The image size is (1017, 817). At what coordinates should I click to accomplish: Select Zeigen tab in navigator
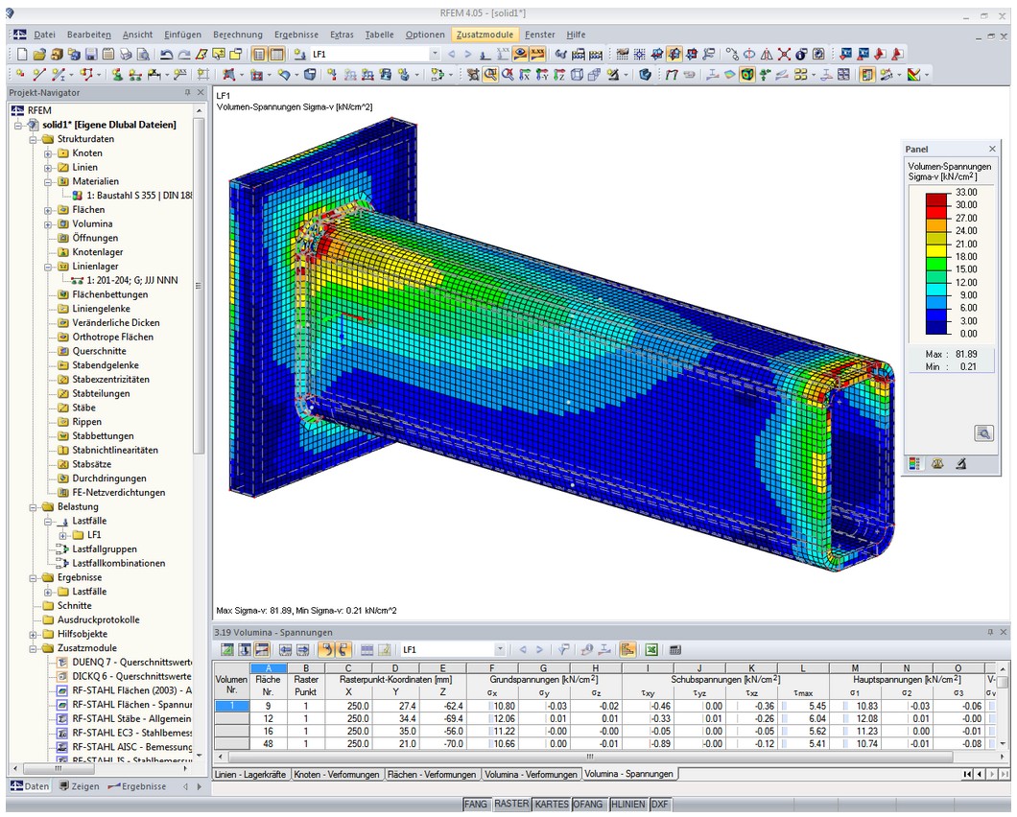[x=78, y=786]
